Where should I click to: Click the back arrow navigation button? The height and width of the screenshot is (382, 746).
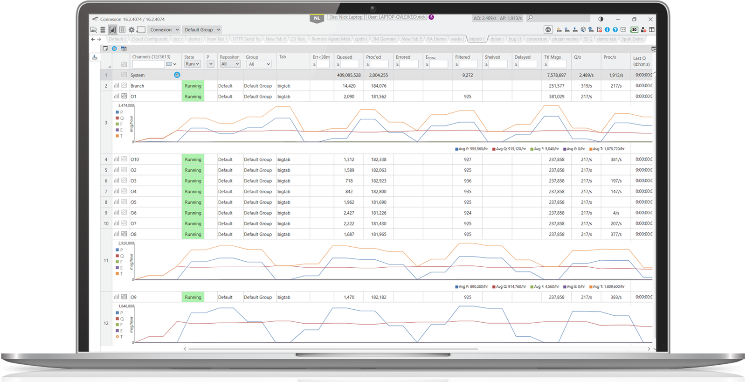(x=93, y=39)
